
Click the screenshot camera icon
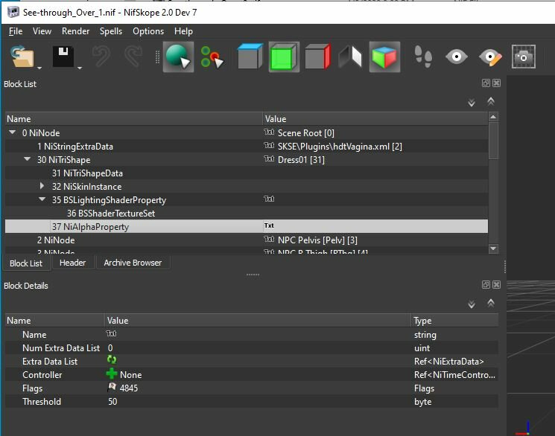point(524,57)
